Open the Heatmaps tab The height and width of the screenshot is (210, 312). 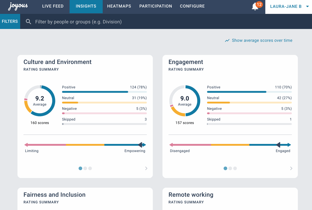(119, 6)
